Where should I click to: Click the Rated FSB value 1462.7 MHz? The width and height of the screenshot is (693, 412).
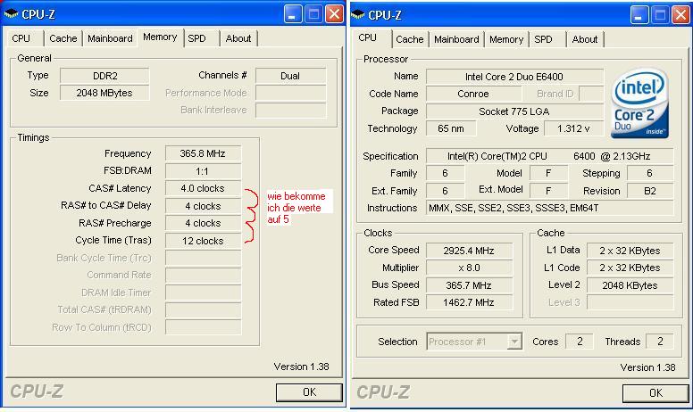(x=469, y=302)
